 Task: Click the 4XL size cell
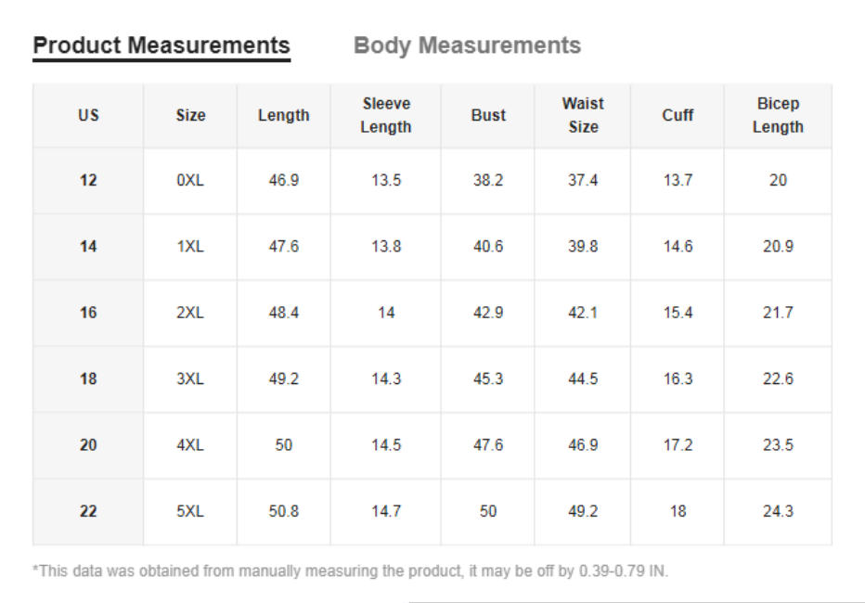tap(190, 444)
